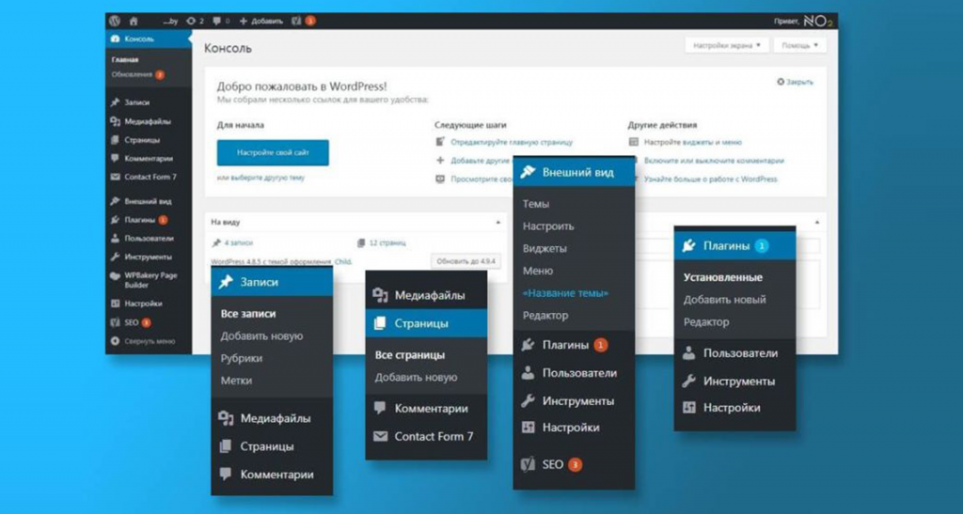The width and height of the screenshot is (963, 514).
Task: Click the envelope icon beside enlarged Contact Form 7
Action: (x=380, y=437)
